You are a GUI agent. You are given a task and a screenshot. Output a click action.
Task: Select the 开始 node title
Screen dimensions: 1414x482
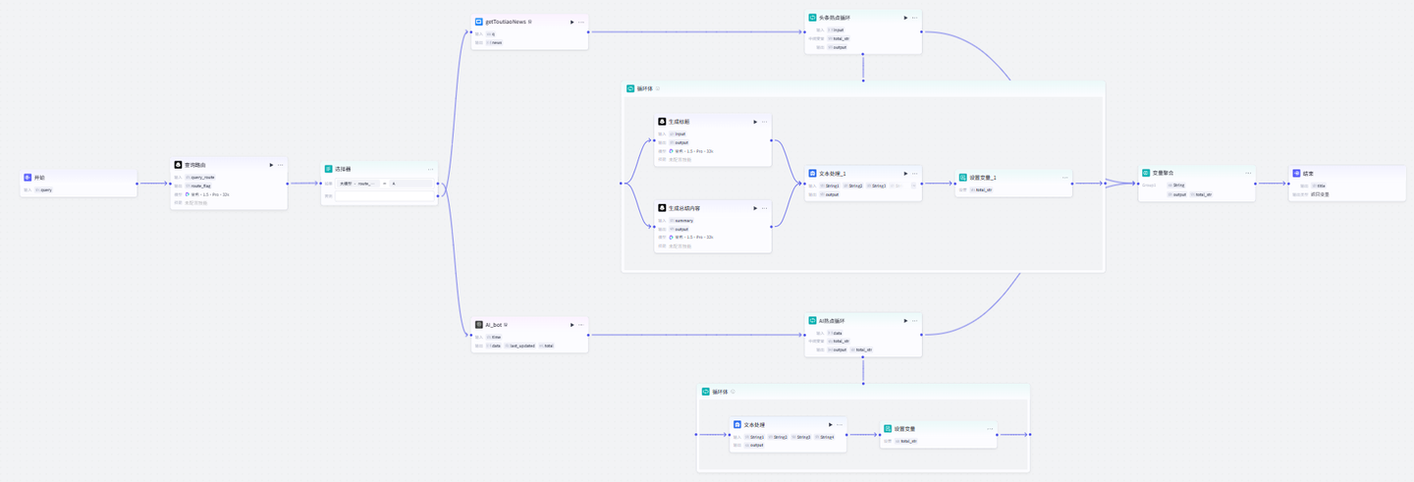[39, 178]
